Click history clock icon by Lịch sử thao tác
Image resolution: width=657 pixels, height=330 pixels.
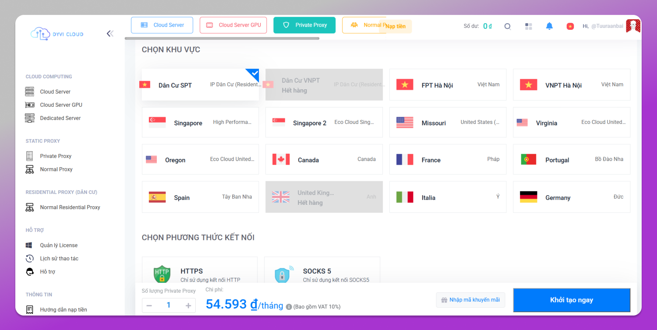[x=30, y=259]
